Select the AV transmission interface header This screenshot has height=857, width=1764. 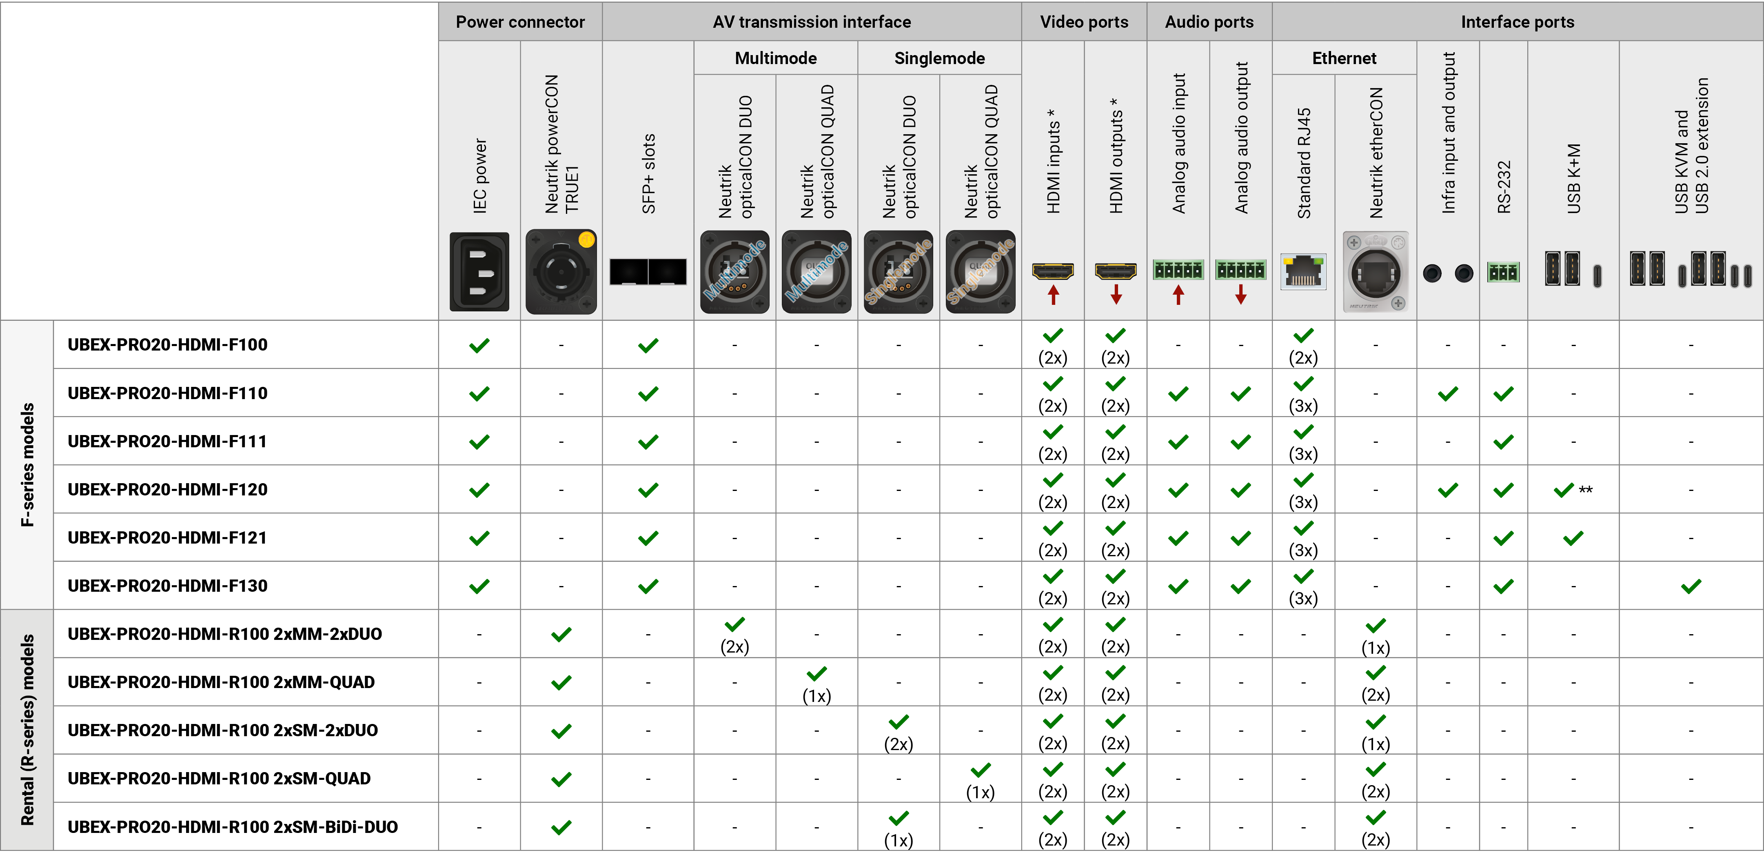[812, 22]
